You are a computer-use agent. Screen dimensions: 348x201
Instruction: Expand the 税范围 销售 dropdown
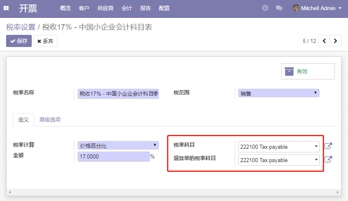(279, 93)
